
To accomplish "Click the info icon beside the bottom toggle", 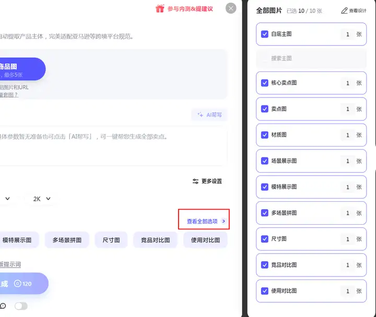I will click(3, 306).
